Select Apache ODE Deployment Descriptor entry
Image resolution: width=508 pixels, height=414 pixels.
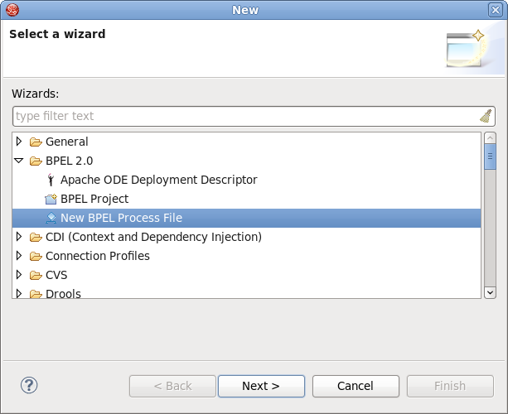158,180
